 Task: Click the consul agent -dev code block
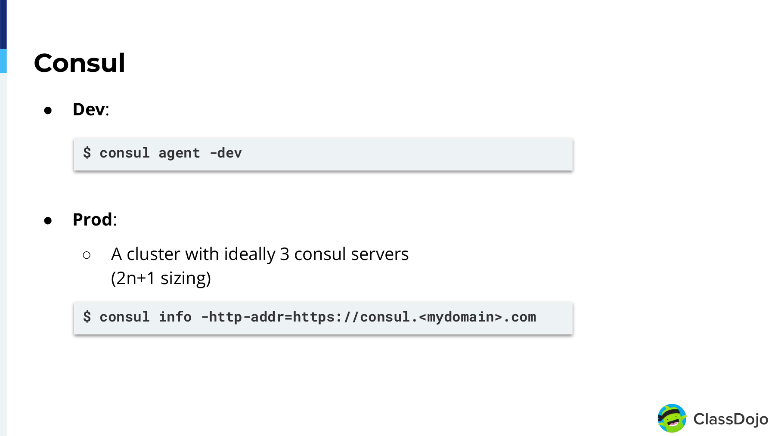point(323,154)
